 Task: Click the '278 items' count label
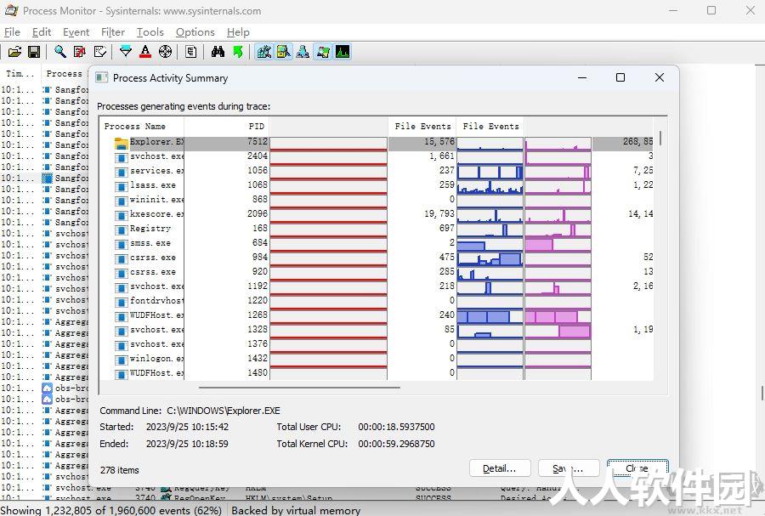[120, 470]
